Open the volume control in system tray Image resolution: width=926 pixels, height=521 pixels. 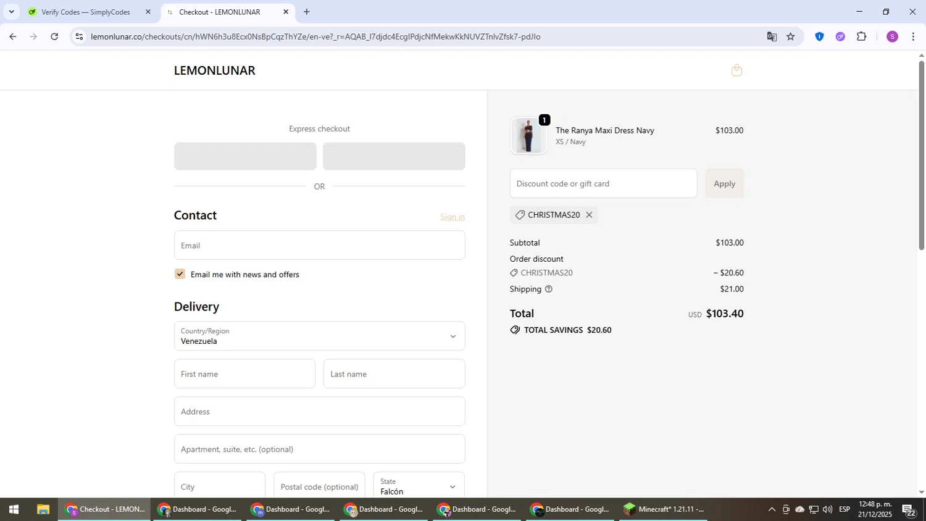[x=827, y=509]
